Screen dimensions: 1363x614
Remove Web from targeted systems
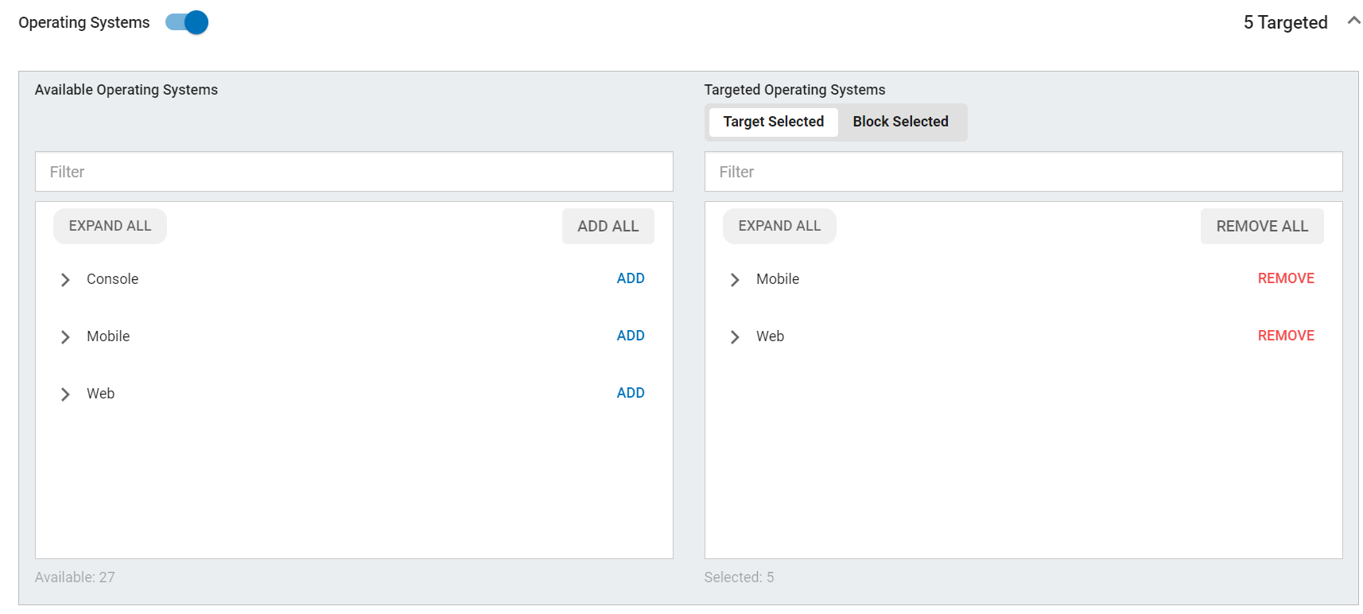point(1285,336)
